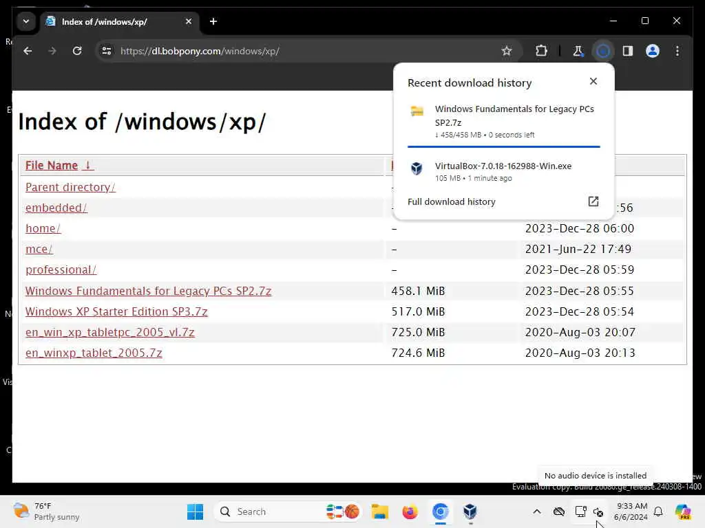Open the clock showing 9:33 AM
Screen dimensions: 705x528
[x=631, y=511]
